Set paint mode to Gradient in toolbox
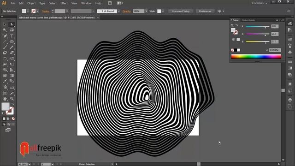Screen dimensions: 295x166 8,119
